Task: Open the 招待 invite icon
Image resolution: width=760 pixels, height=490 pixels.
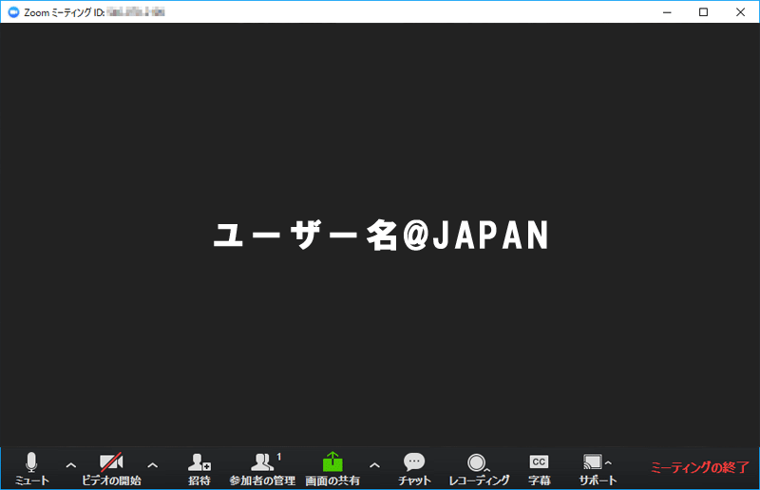Action: click(x=199, y=462)
